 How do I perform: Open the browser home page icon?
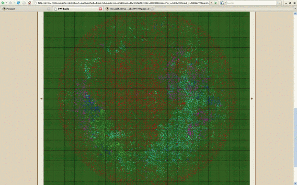[30, 3]
